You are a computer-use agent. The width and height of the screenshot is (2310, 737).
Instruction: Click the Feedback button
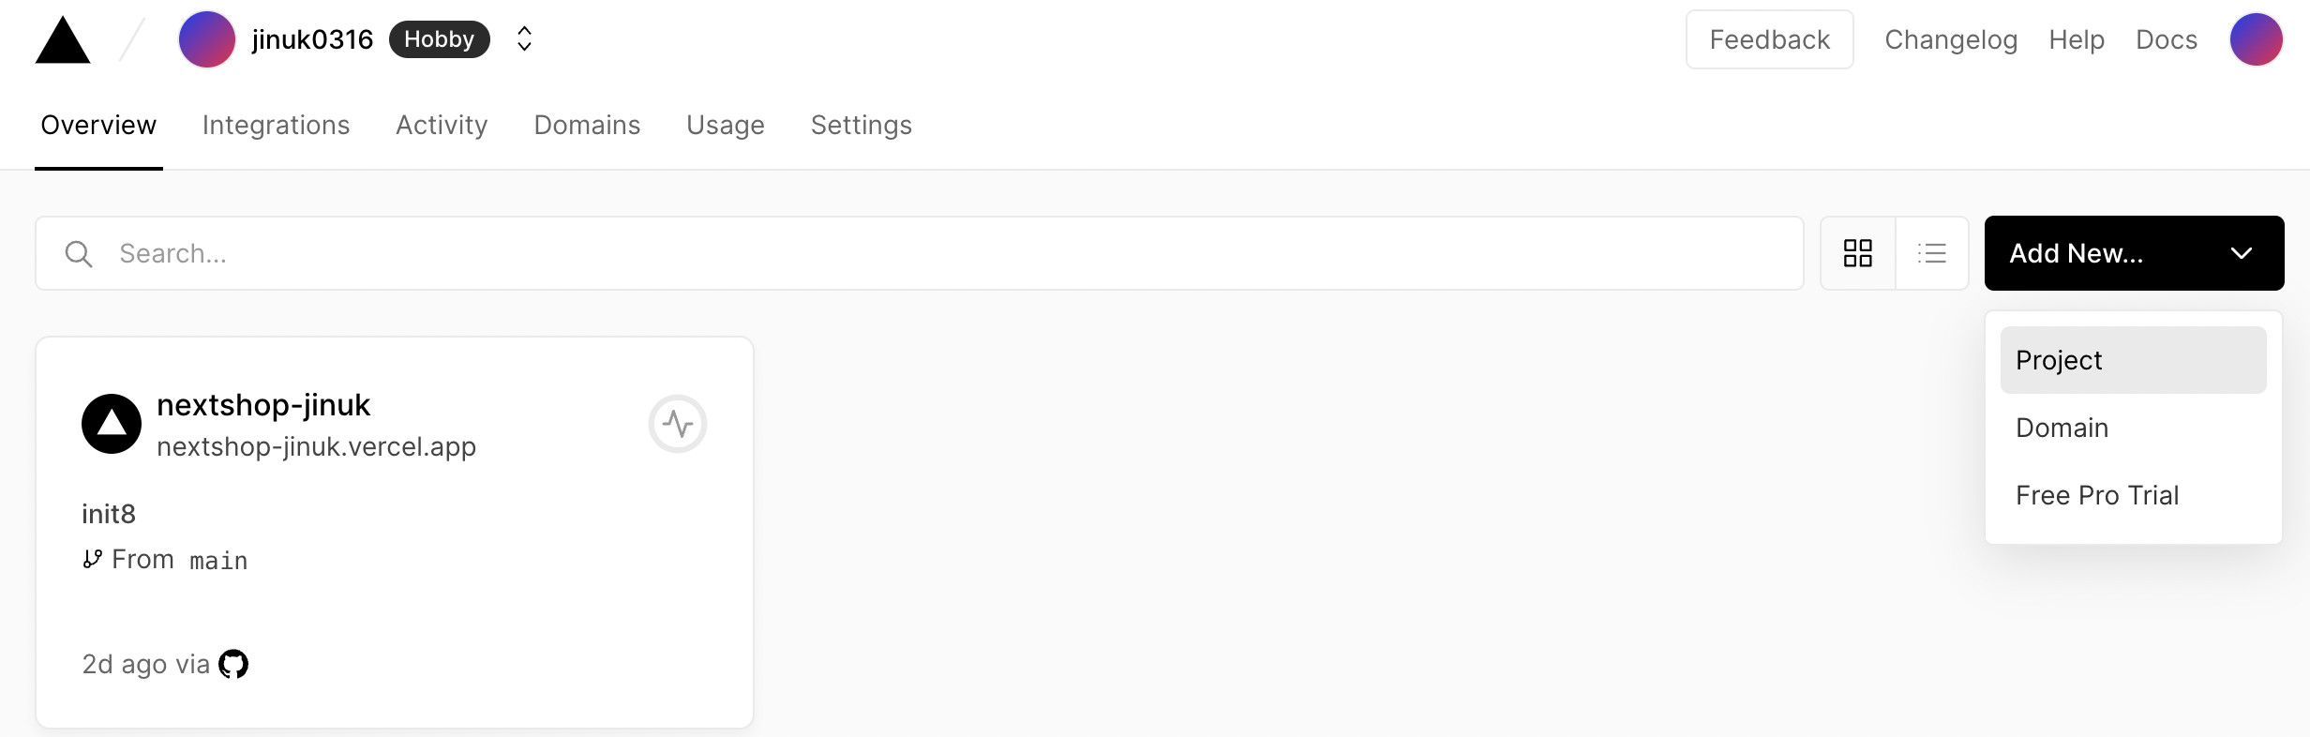tap(1769, 39)
